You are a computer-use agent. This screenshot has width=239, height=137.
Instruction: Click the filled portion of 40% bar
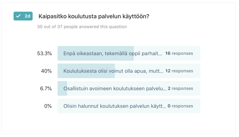click(x=86, y=71)
